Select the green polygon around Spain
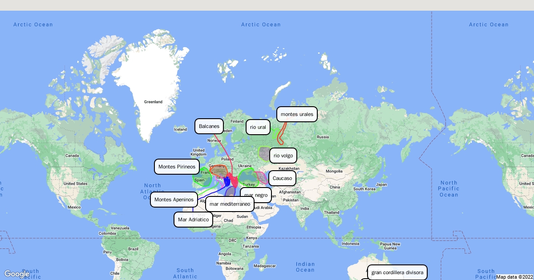The image size is (534, 280). coord(202,177)
